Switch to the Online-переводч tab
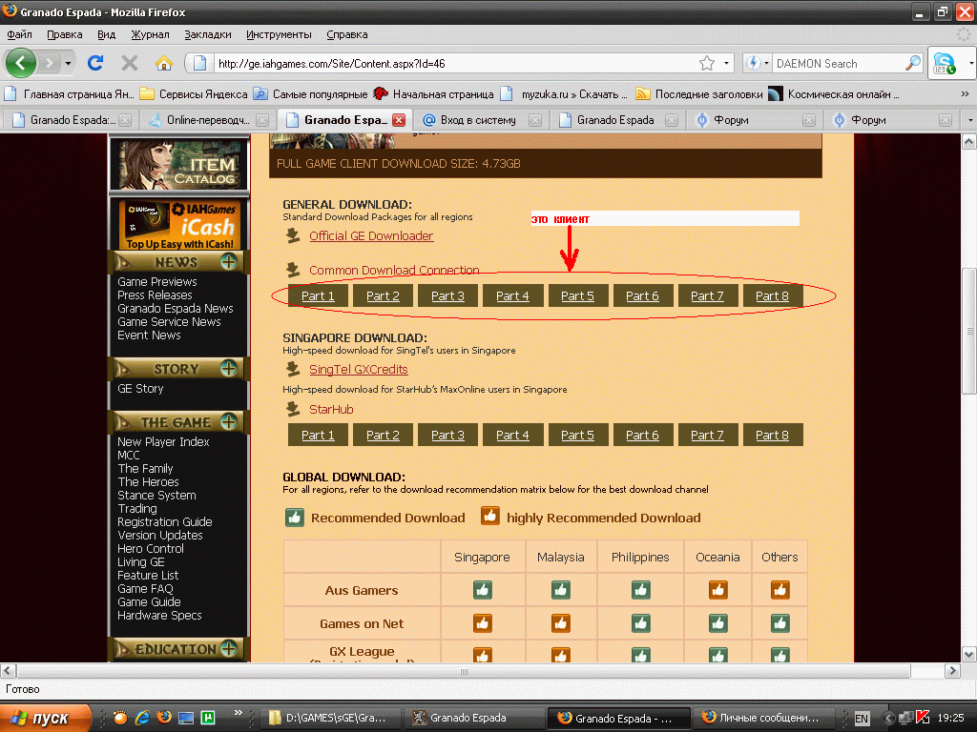The height and width of the screenshot is (732, 977). 207,120
